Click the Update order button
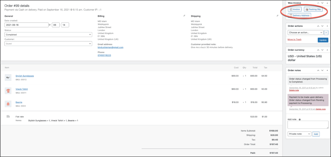This screenshot has height=157, width=331. click(x=323, y=40)
